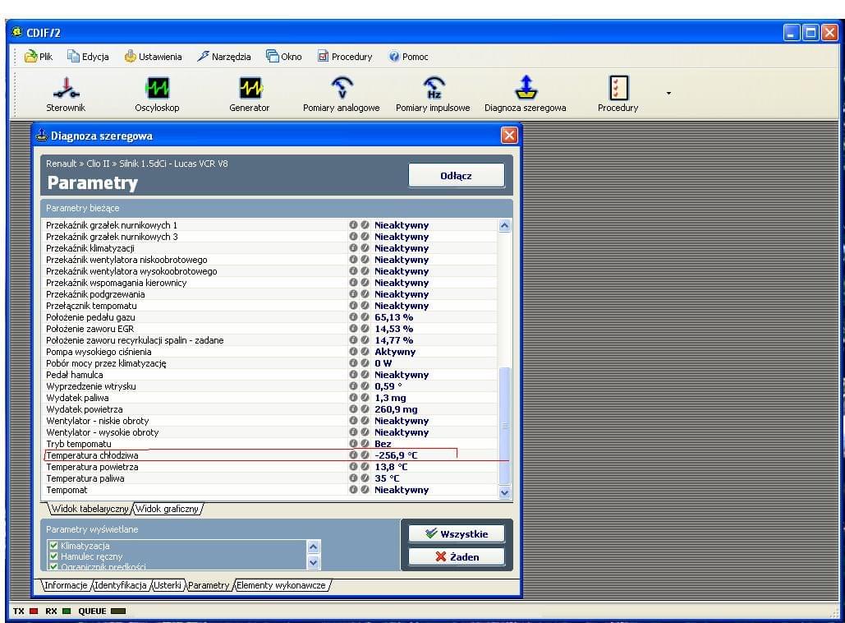Click second icon in Wyprzedzenie wtrysku row
Image resolution: width=845 pixels, height=623 pixels.
pos(365,386)
